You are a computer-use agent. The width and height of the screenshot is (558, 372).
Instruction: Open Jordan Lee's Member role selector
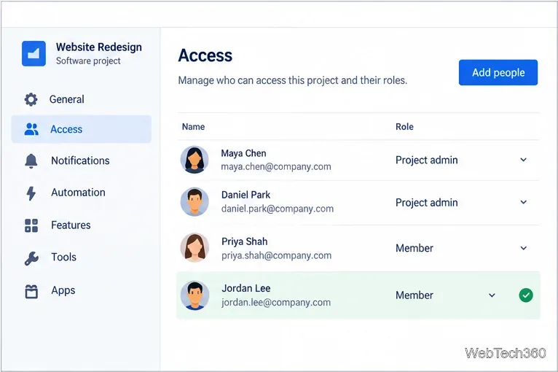click(x=446, y=295)
